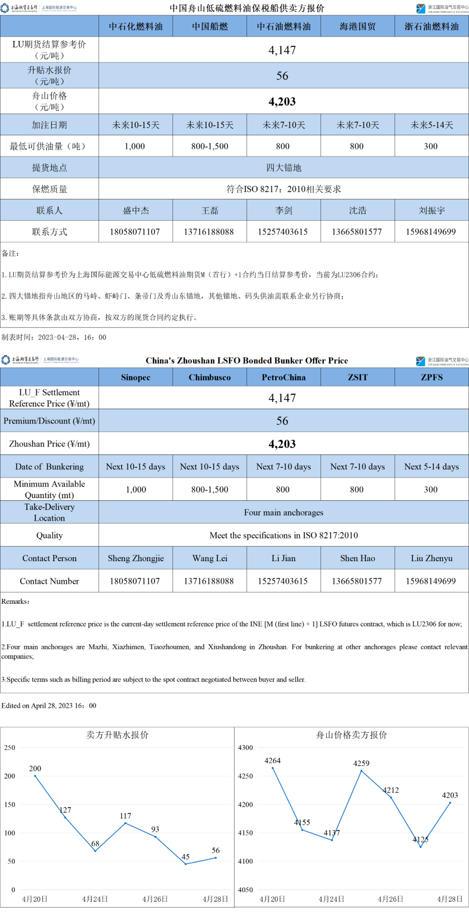Select the row label 最低可供油量（吨）
The height and width of the screenshot is (916, 469).
click(x=50, y=146)
